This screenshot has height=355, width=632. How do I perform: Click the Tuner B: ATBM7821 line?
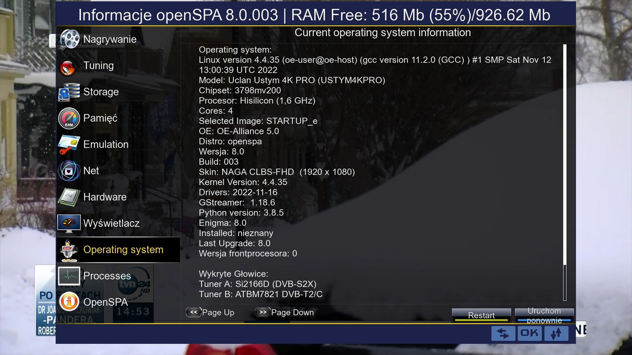point(261,294)
